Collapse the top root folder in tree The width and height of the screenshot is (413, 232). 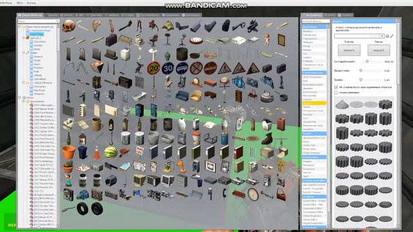(x=19, y=26)
